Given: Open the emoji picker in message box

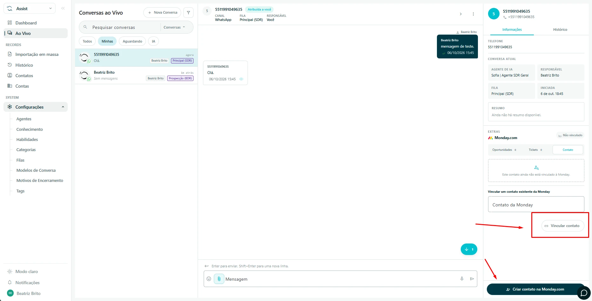Looking at the screenshot, I should tap(209, 279).
